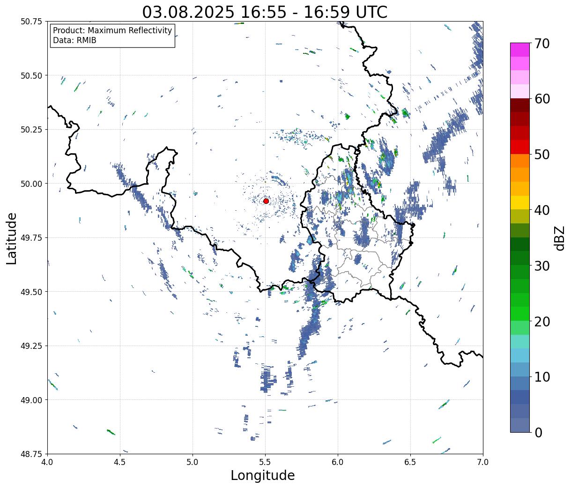The width and height of the screenshot is (571, 487).
Task: Click the 6.5 longitude tick label
Action: pyautogui.click(x=410, y=462)
